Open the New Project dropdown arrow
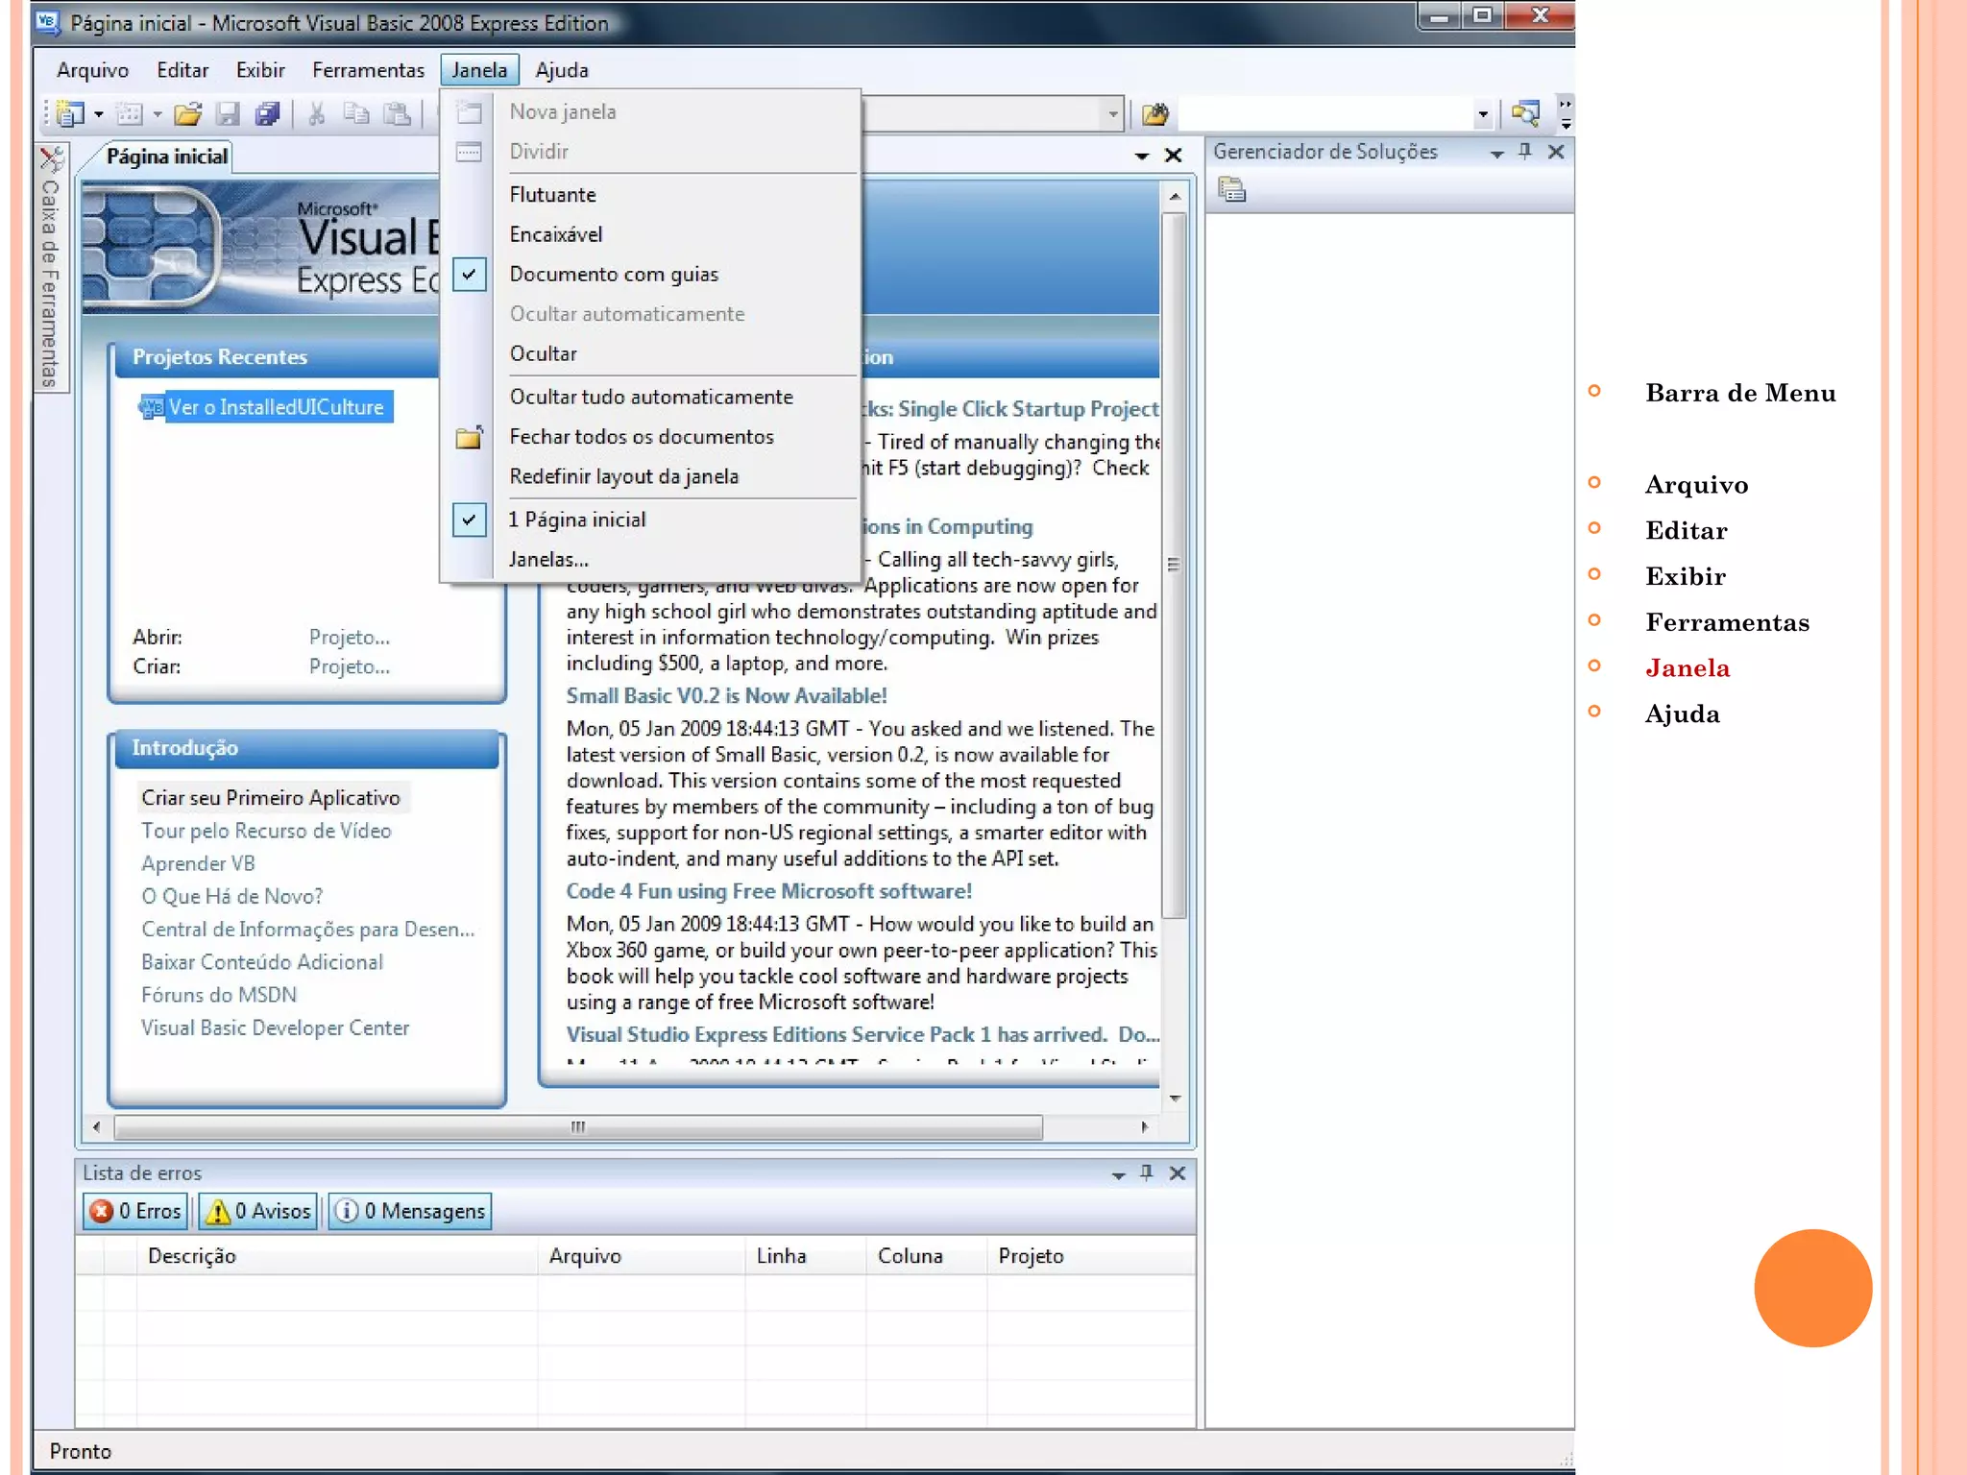 tap(99, 115)
